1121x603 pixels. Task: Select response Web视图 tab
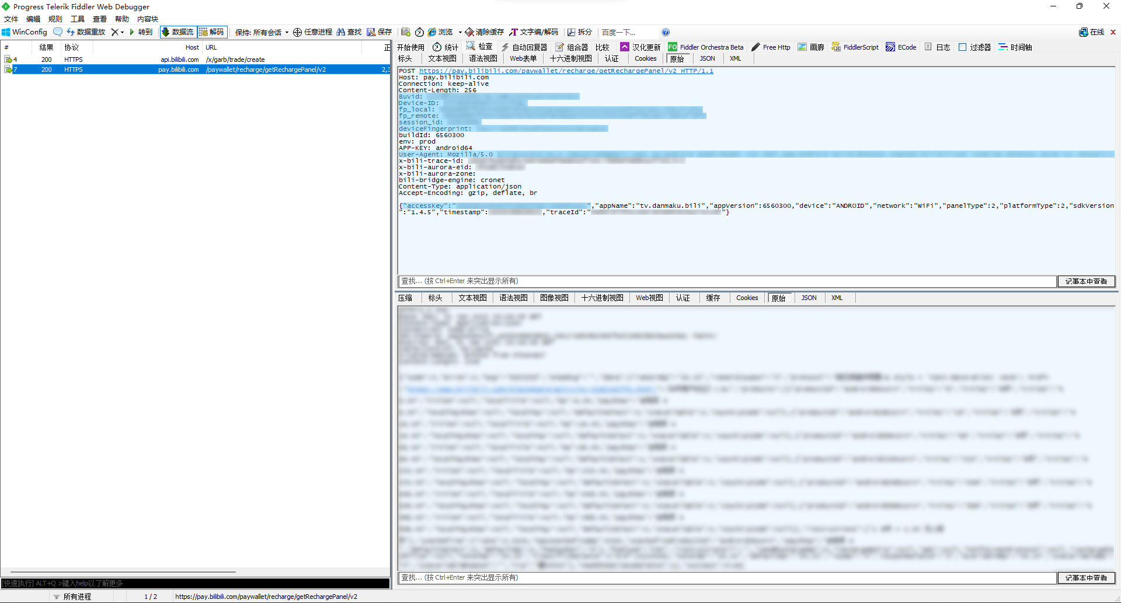pos(649,298)
